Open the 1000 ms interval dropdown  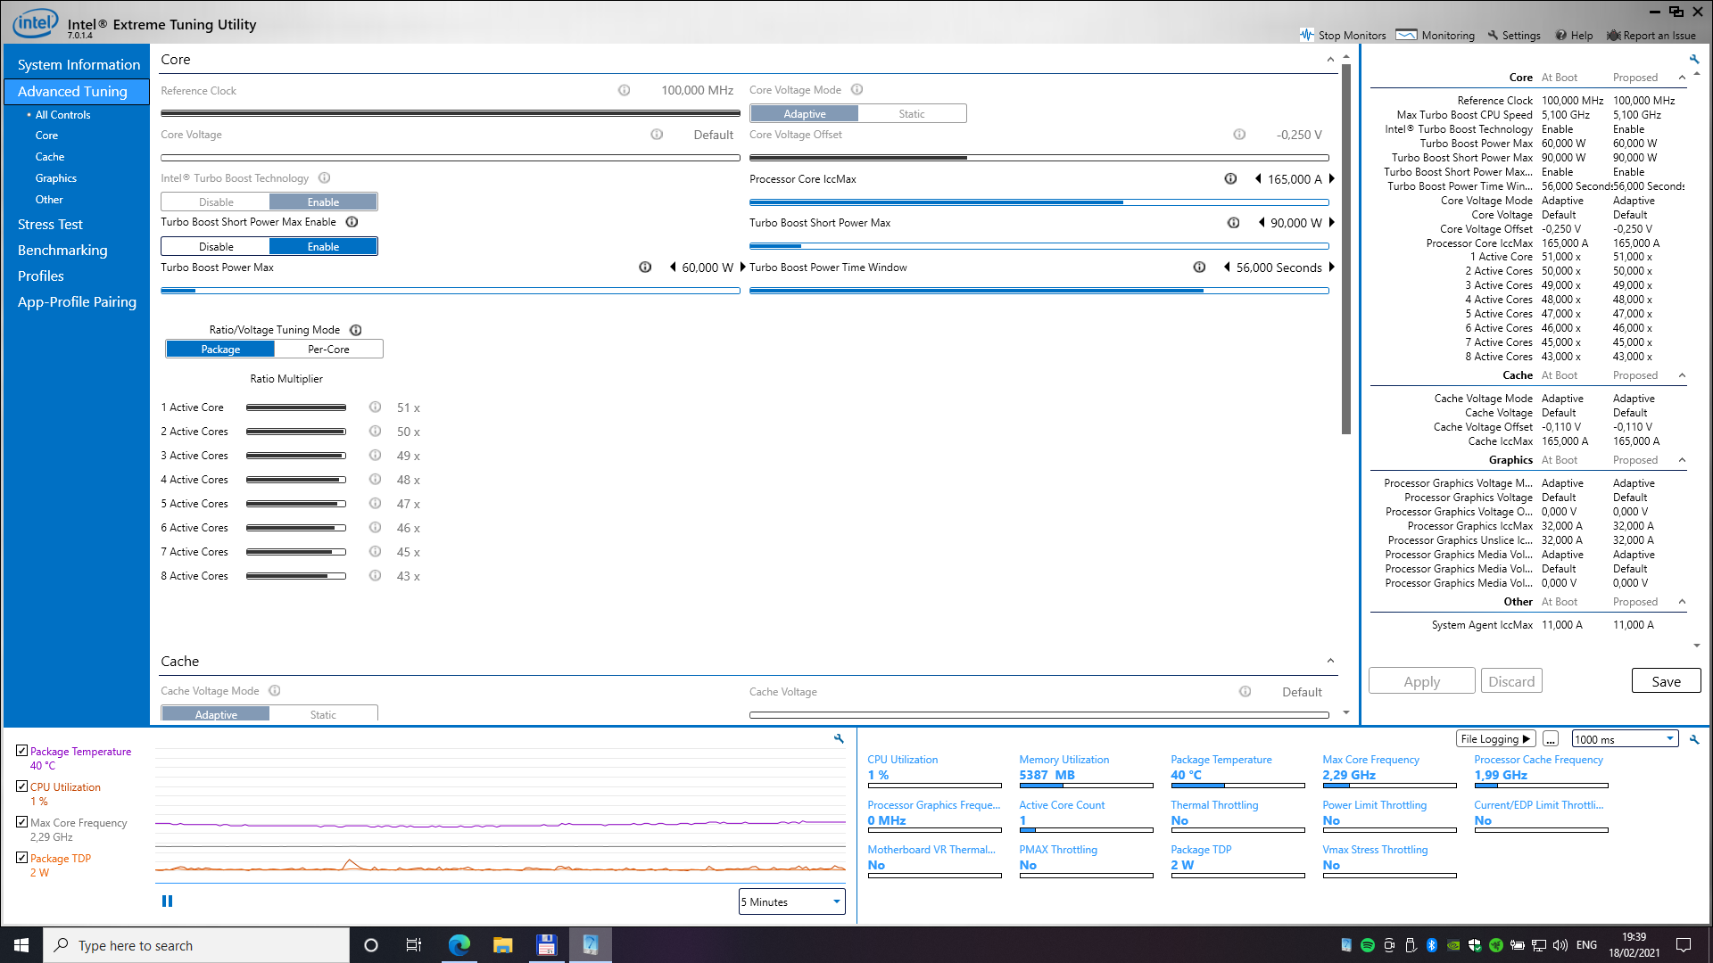[x=1625, y=739]
